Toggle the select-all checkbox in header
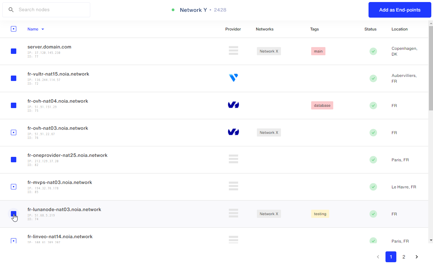Screen dimensions: 433x269 14,29
